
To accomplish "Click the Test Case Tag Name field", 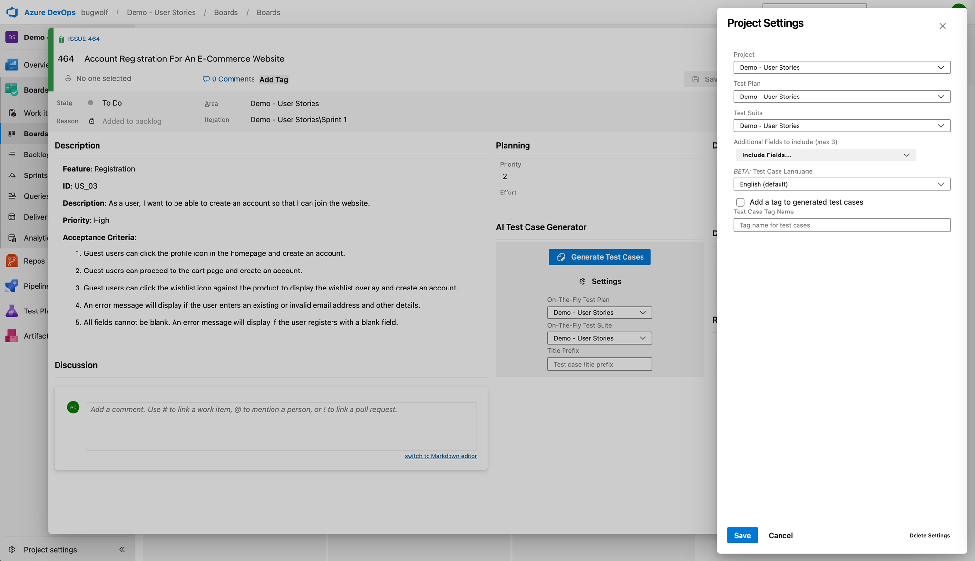I will pos(841,225).
